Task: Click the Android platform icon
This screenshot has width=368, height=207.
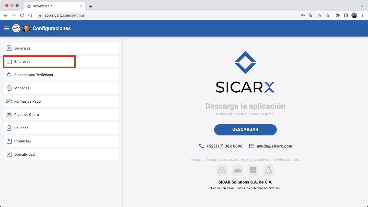Action: click(237, 170)
